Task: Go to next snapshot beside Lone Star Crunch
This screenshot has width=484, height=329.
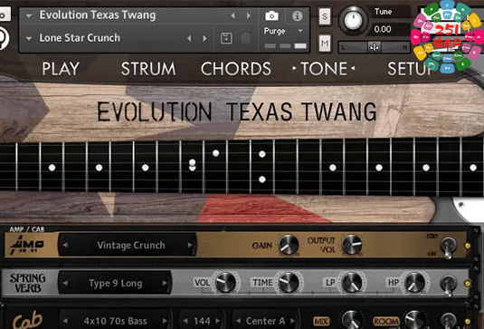Action: (204, 38)
